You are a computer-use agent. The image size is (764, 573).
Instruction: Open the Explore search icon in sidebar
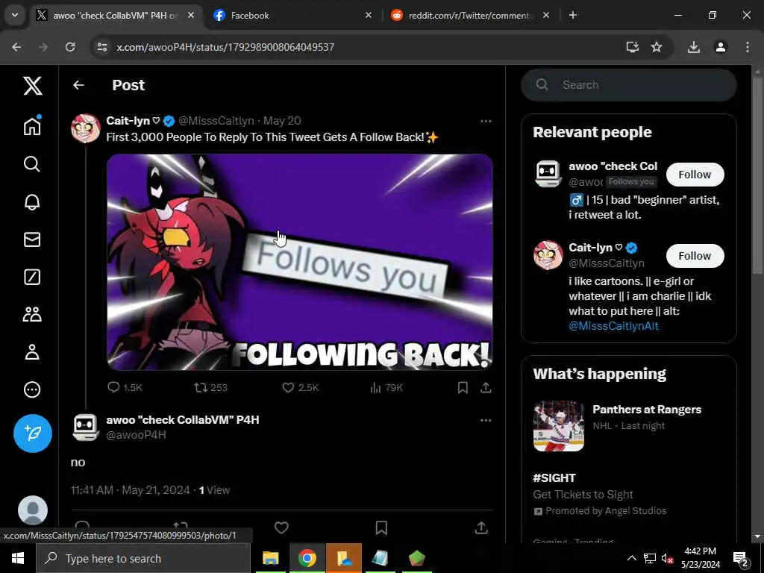click(x=32, y=163)
